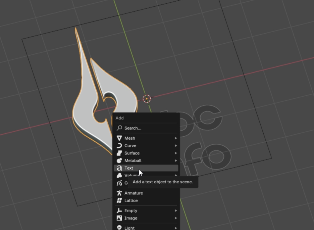Image resolution: width=314 pixels, height=230 pixels.
Task: Click the Curve icon
Action: tap(119, 146)
